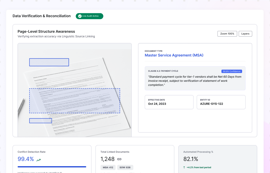Image resolution: width=270 pixels, height=173 pixels.
Task: Click the checkmark icon in Live Audit badge
Action: pyautogui.click(x=80, y=16)
